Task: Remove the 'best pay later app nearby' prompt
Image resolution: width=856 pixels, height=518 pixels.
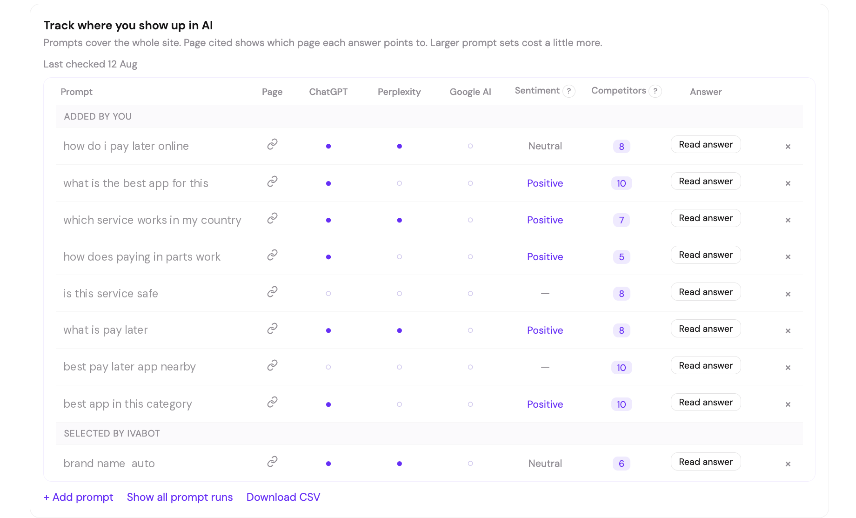Action: tap(788, 368)
